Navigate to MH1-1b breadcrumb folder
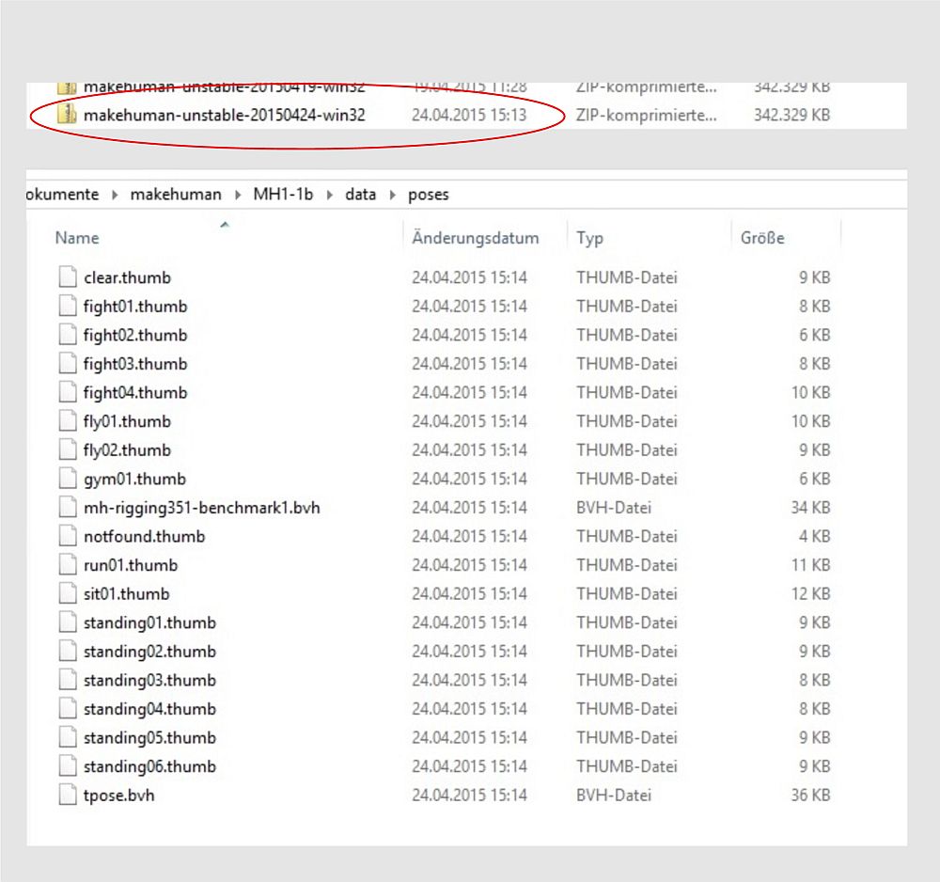Image resolution: width=940 pixels, height=882 pixels. coord(283,195)
